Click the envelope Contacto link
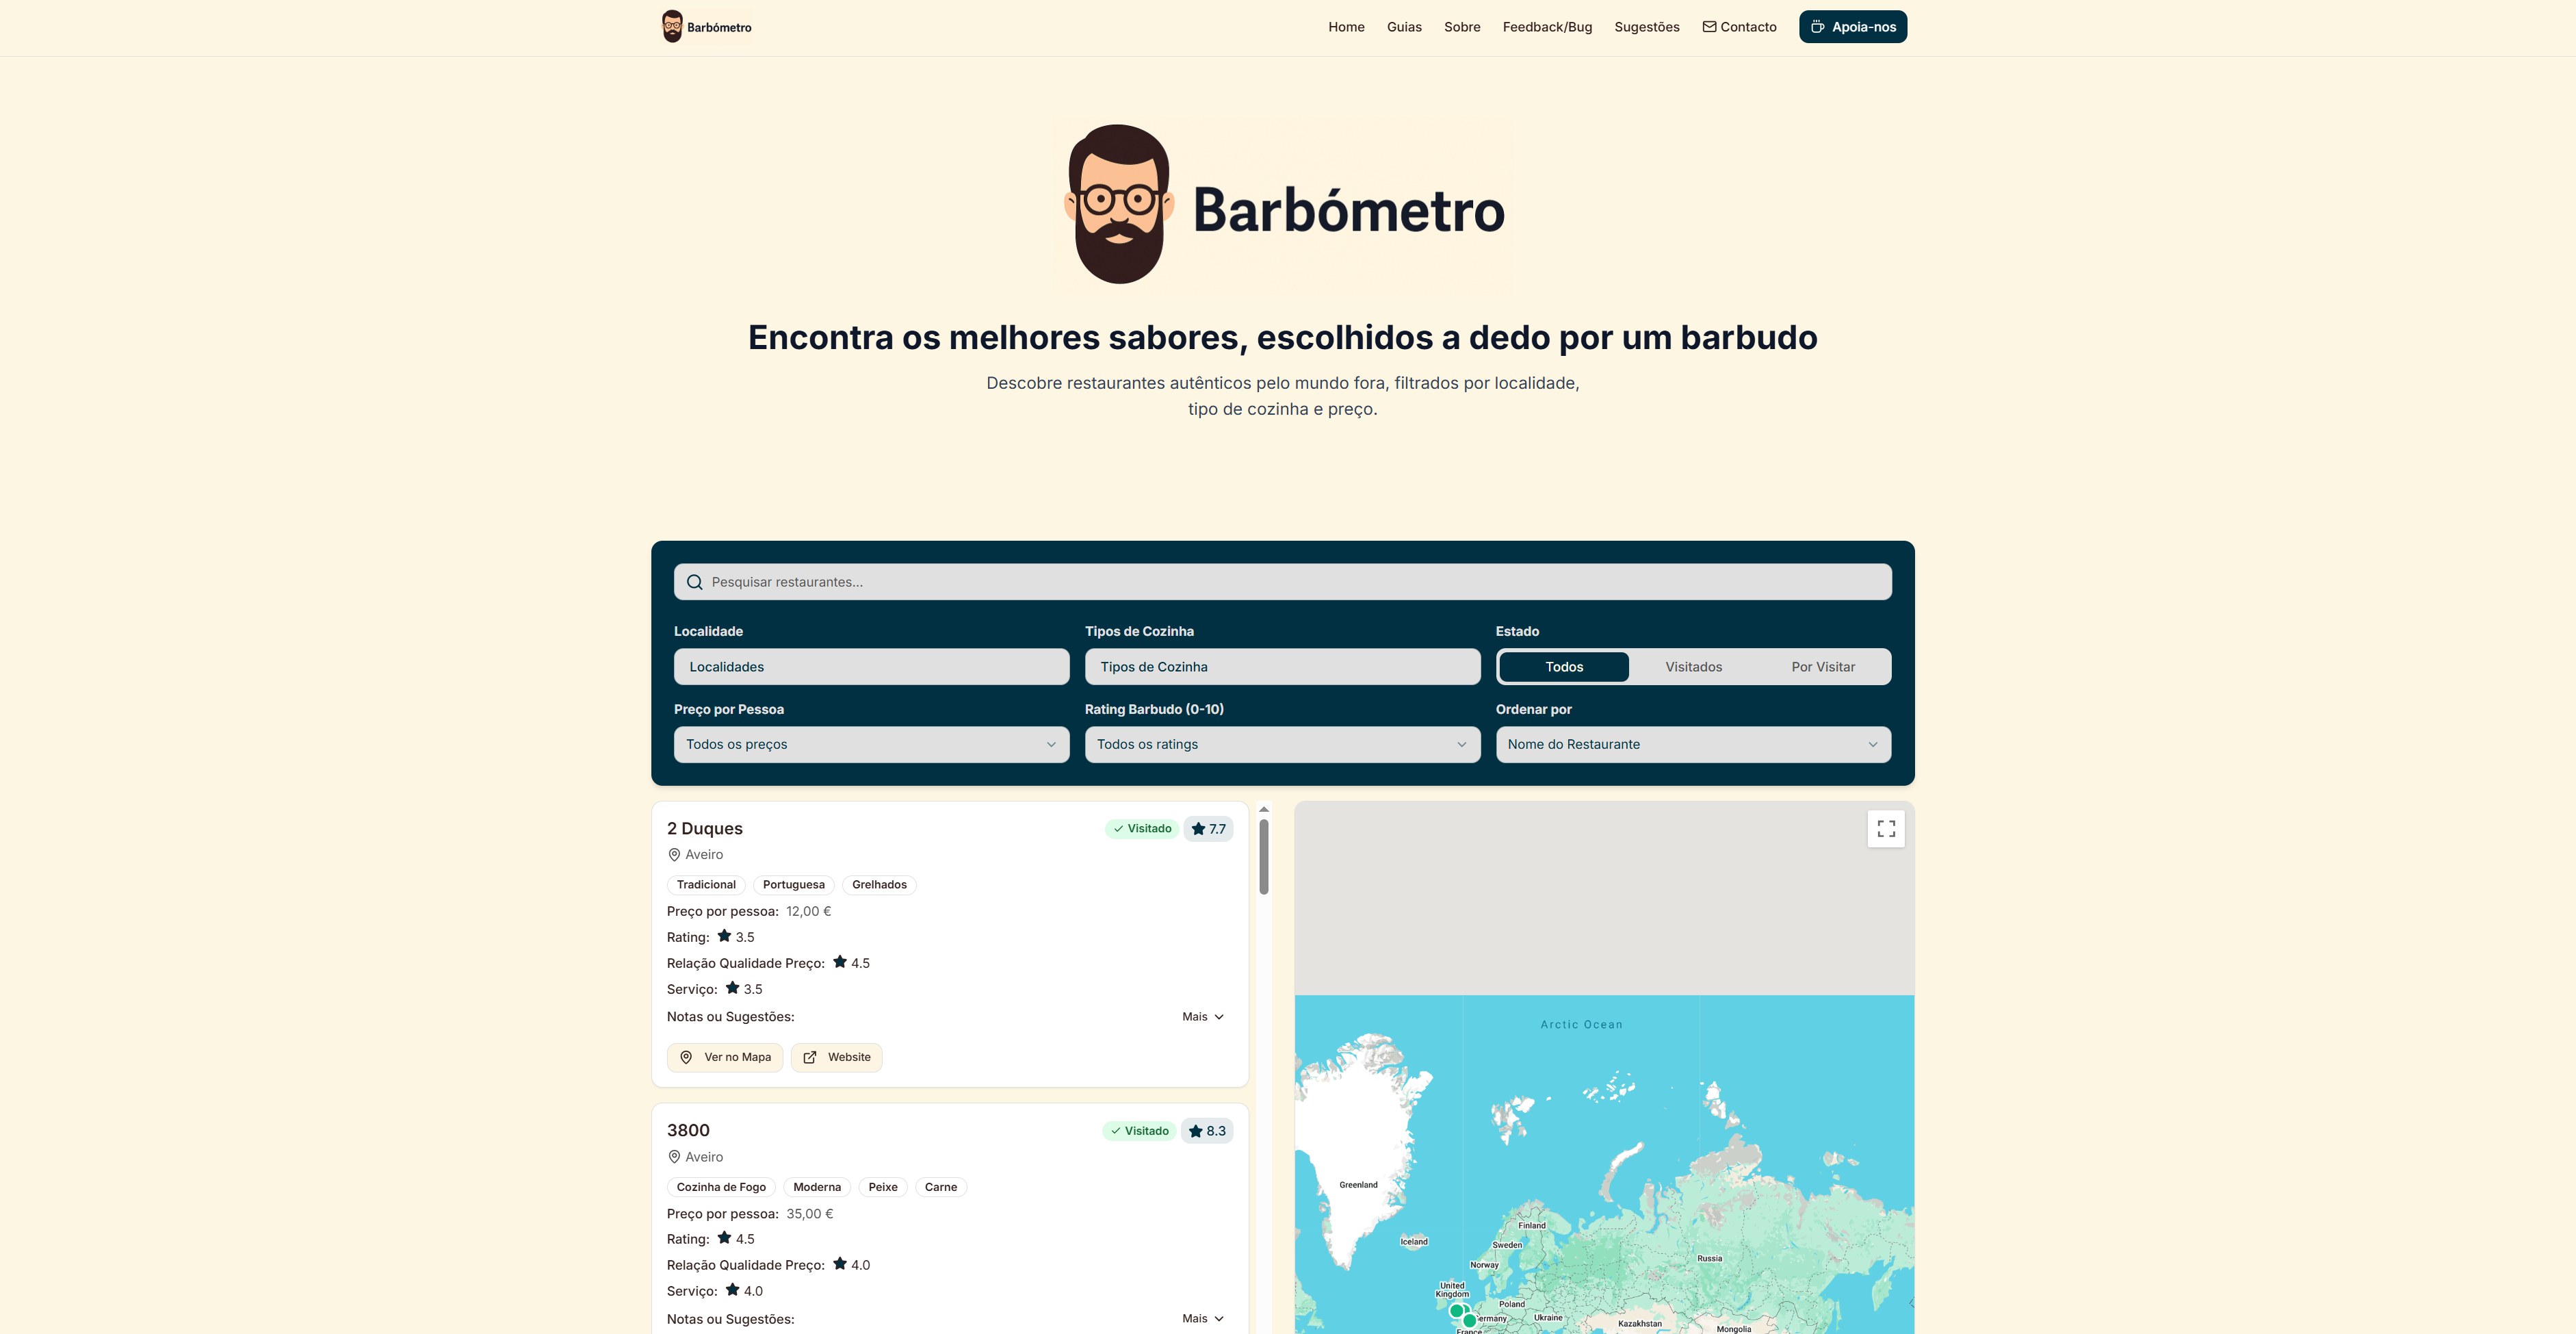Viewport: 2576px width, 1334px height. coord(1739,27)
